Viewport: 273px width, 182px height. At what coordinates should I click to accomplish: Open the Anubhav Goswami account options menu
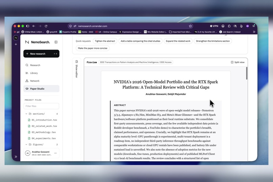point(56,153)
